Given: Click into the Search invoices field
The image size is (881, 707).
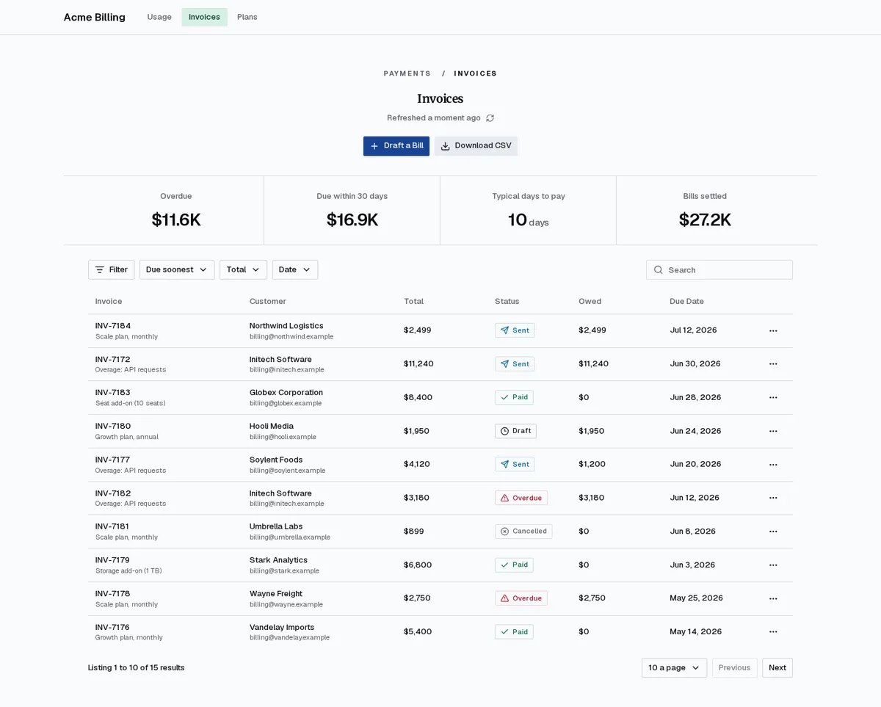Looking at the screenshot, I should pyautogui.click(x=719, y=269).
